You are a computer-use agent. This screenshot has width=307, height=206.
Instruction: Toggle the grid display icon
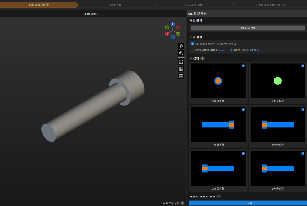point(181,69)
